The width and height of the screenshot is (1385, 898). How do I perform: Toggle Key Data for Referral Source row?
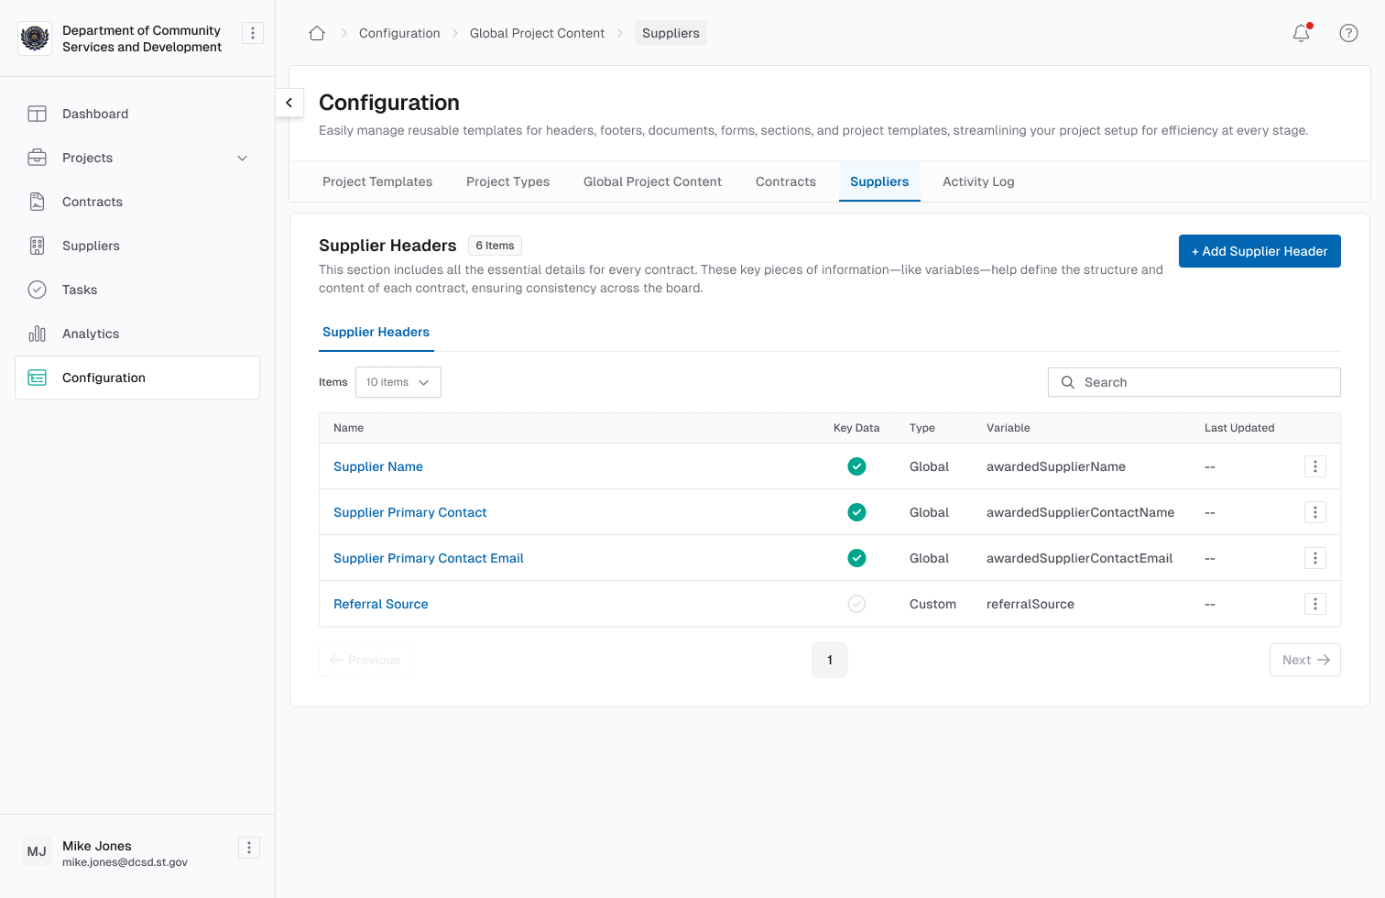856,604
